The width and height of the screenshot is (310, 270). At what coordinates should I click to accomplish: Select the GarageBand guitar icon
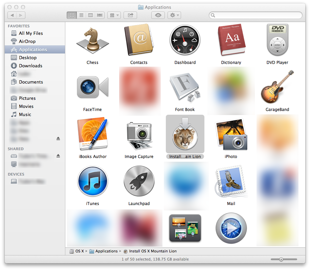[x=277, y=87]
